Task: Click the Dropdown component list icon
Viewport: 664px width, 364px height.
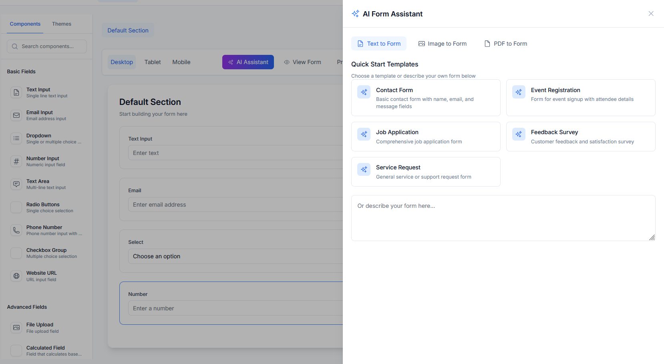Action: [x=16, y=139]
